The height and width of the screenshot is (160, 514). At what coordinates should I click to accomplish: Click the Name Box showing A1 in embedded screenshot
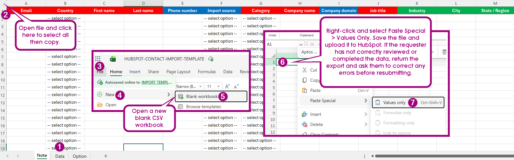pyautogui.click(x=285, y=44)
